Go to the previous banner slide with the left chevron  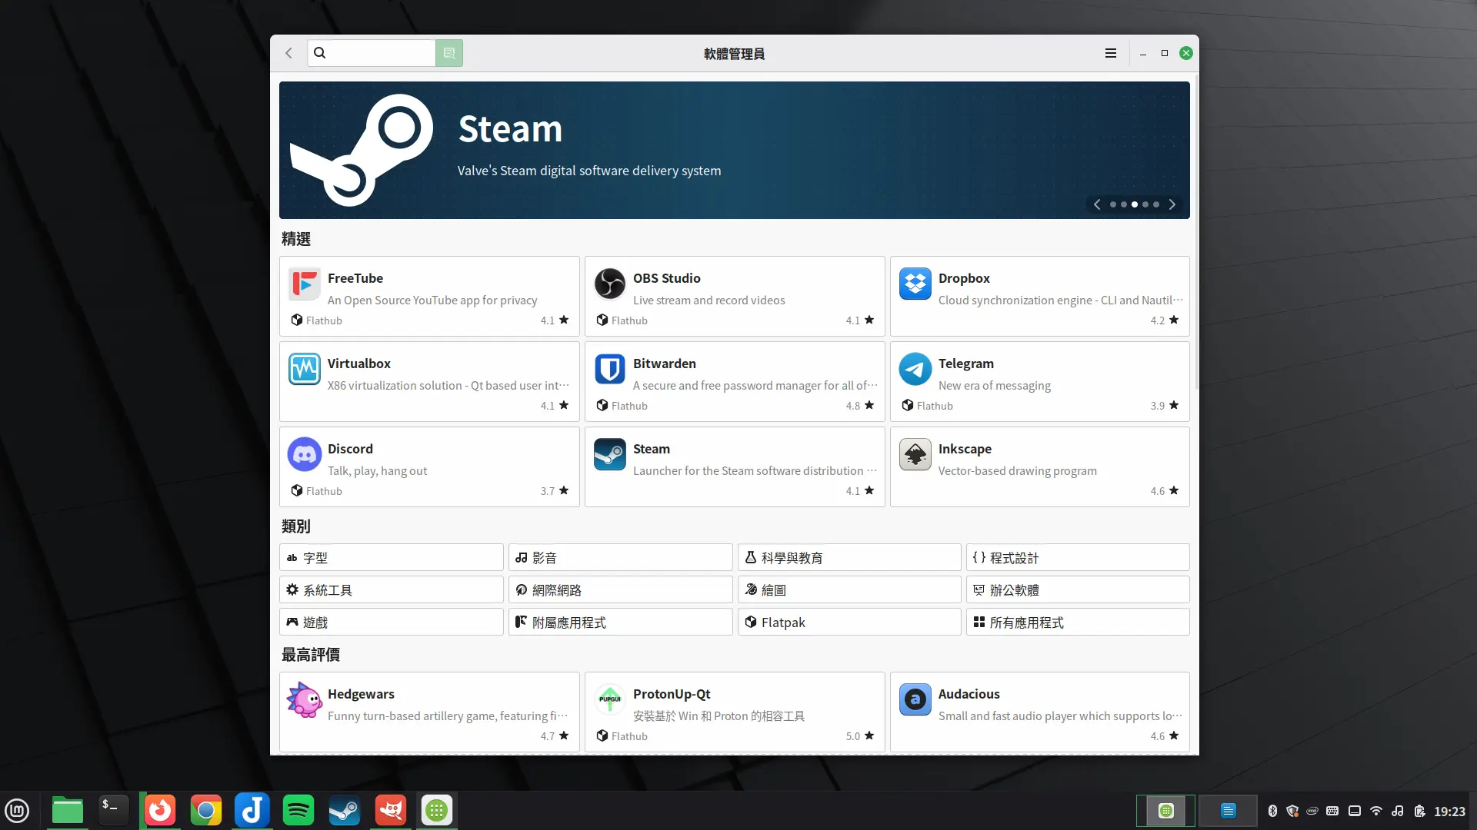[x=1097, y=204]
